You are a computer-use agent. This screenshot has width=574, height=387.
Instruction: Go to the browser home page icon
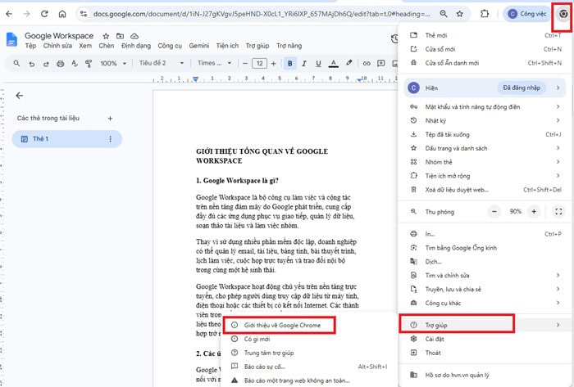tap(62, 14)
